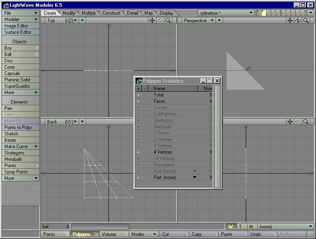Image resolution: width=316 pixels, height=239 pixels.
Task: Click the minus icon beside the Total row
Action: [x=145, y=95]
